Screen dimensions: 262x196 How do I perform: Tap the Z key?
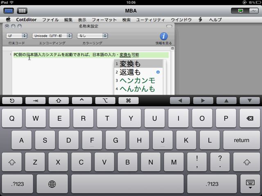coord(35,162)
